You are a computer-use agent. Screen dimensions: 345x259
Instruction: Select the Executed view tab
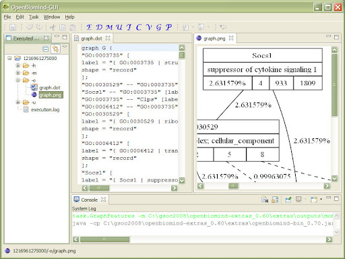[26, 38]
